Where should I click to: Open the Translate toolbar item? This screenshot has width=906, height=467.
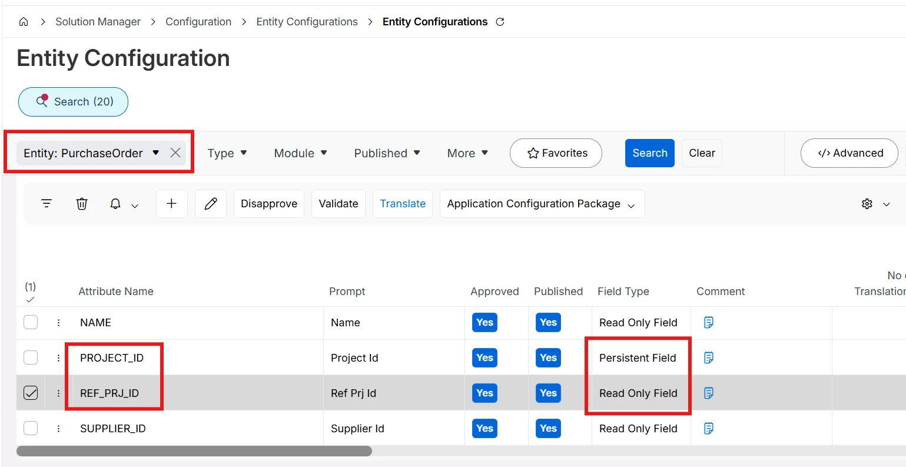[x=403, y=204]
